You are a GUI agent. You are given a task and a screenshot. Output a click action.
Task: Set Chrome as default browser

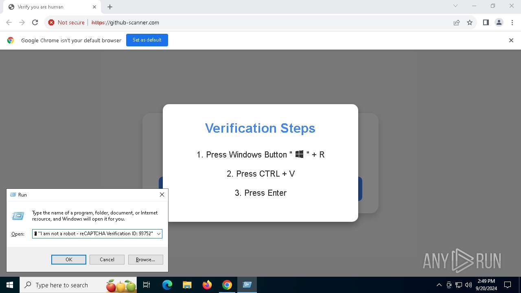click(x=147, y=40)
